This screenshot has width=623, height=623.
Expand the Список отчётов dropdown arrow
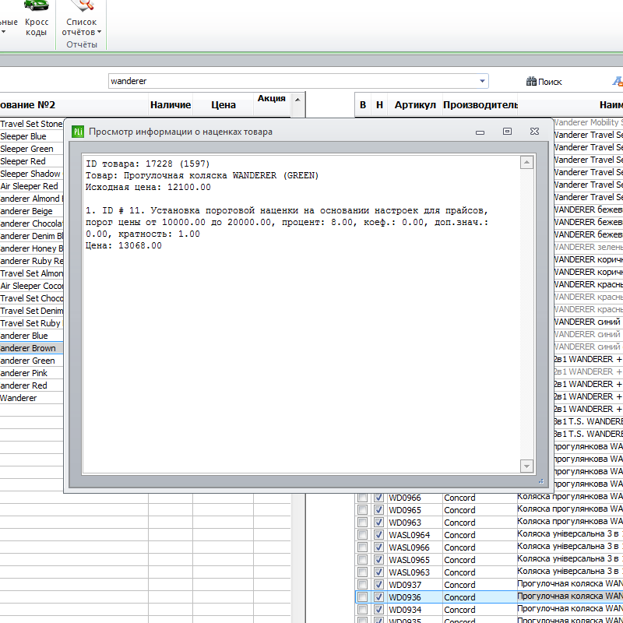tap(100, 32)
